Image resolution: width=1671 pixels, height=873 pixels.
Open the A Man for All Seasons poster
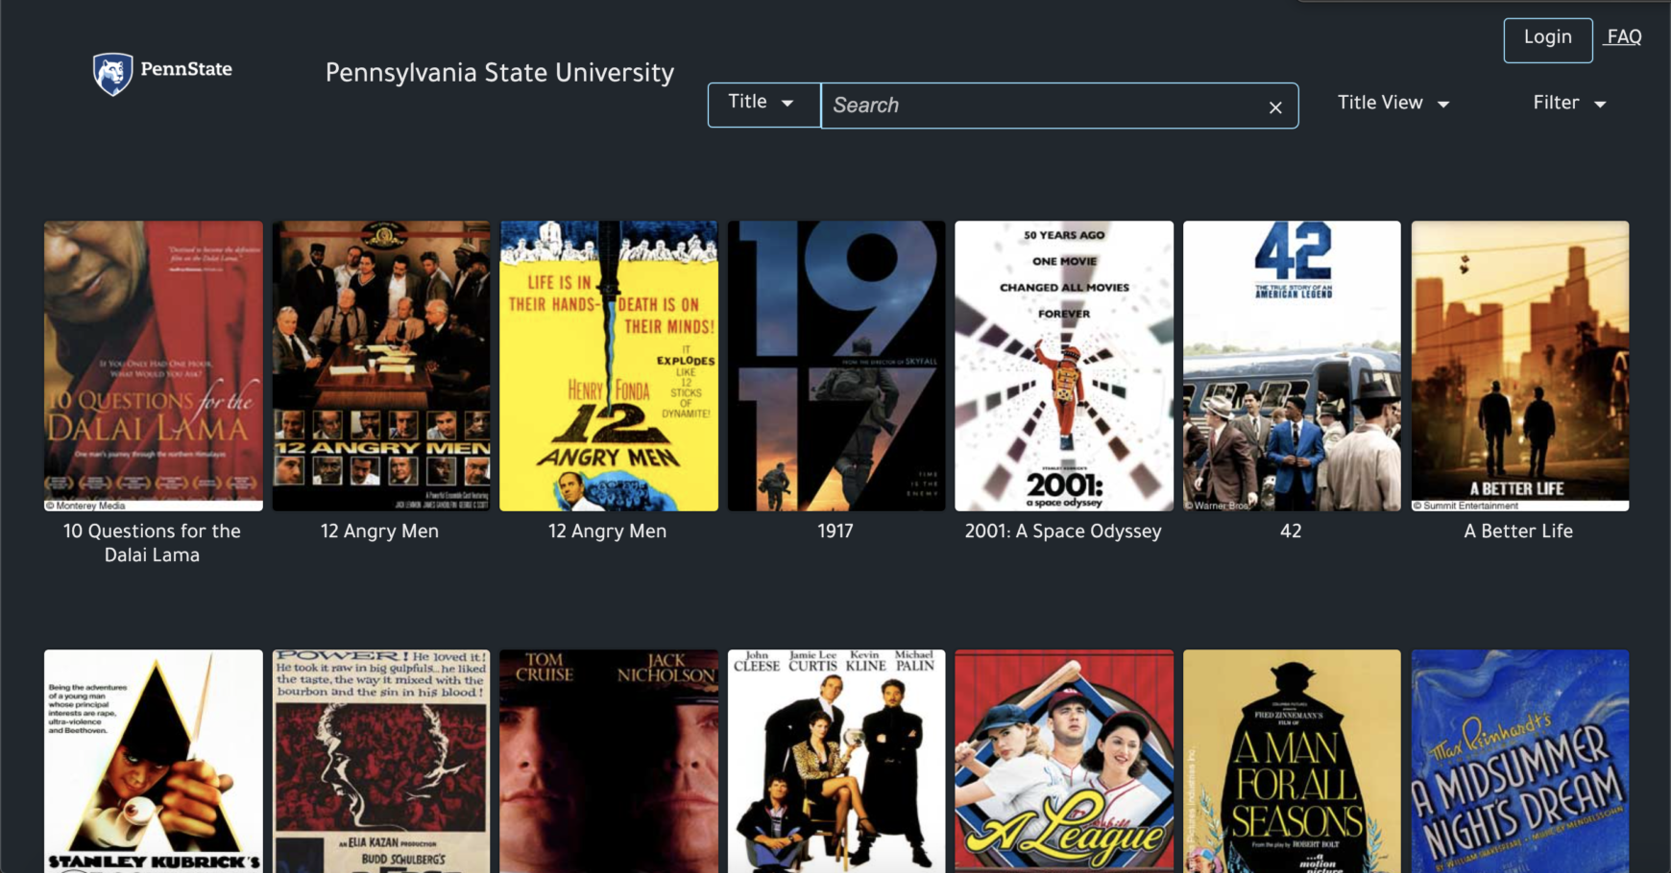pos(1291,763)
